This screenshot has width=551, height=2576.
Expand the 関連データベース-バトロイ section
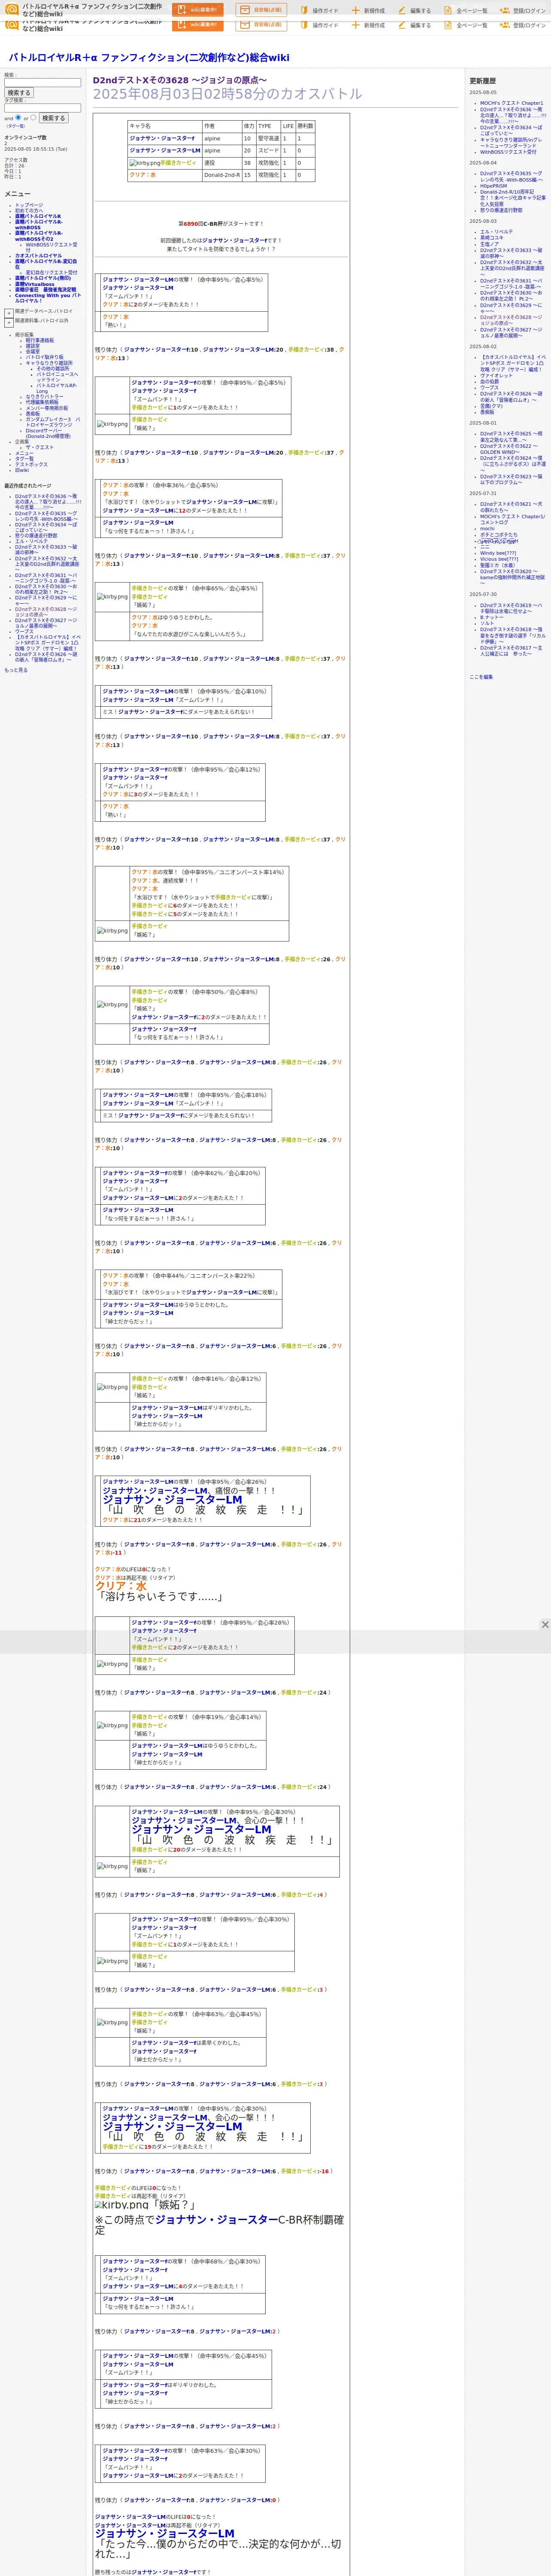(x=9, y=313)
